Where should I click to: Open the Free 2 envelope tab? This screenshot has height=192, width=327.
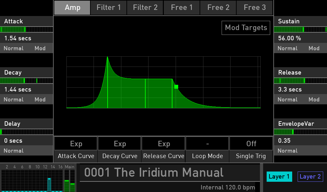point(218,8)
